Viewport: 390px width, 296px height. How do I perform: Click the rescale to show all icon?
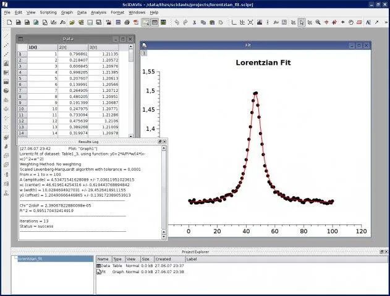coord(250,22)
